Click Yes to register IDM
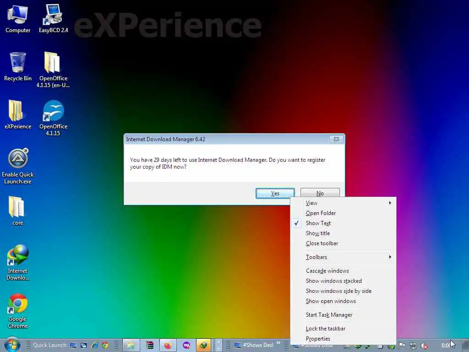 tap(275, 193)
